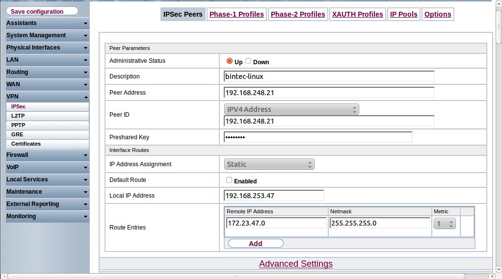This screenshot has height=279, width=502.
Task: Expand the Assistants sidebar menu
Action: click(x=47, y=23)
